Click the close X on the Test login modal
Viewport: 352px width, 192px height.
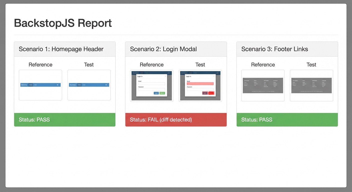tap(214, 76)
